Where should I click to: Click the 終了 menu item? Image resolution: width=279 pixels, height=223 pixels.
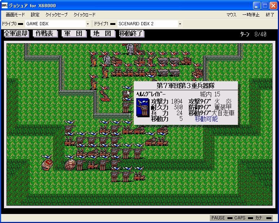pos(270,15)
